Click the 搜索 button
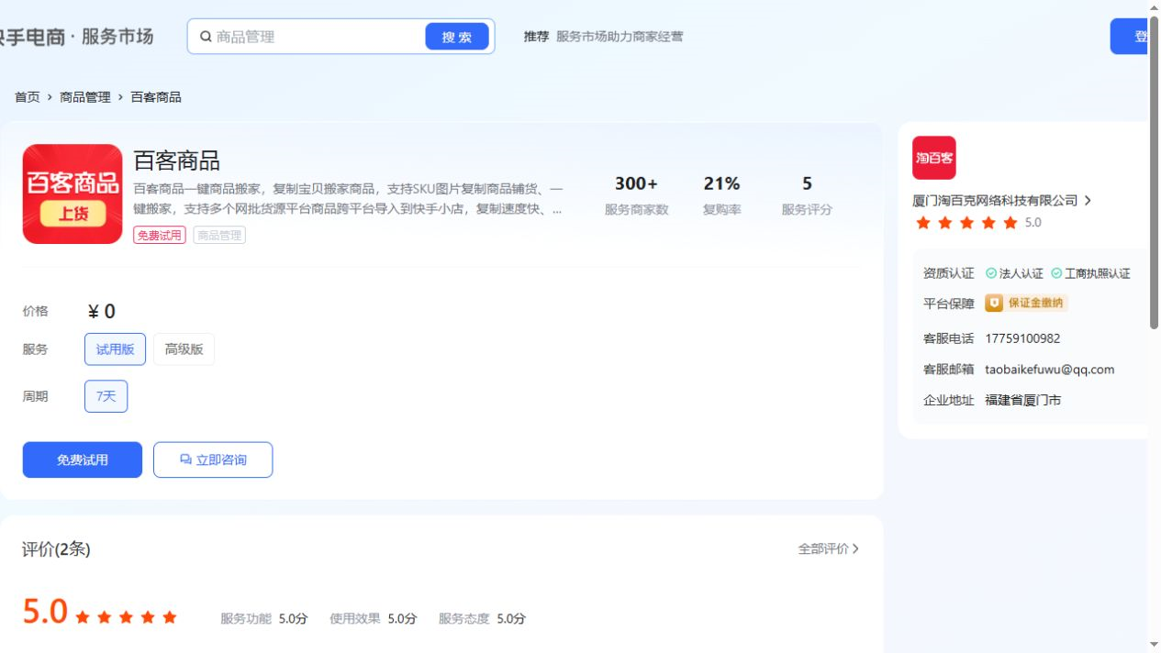This screenshot has height=653, width=1161. coord(457,37)
